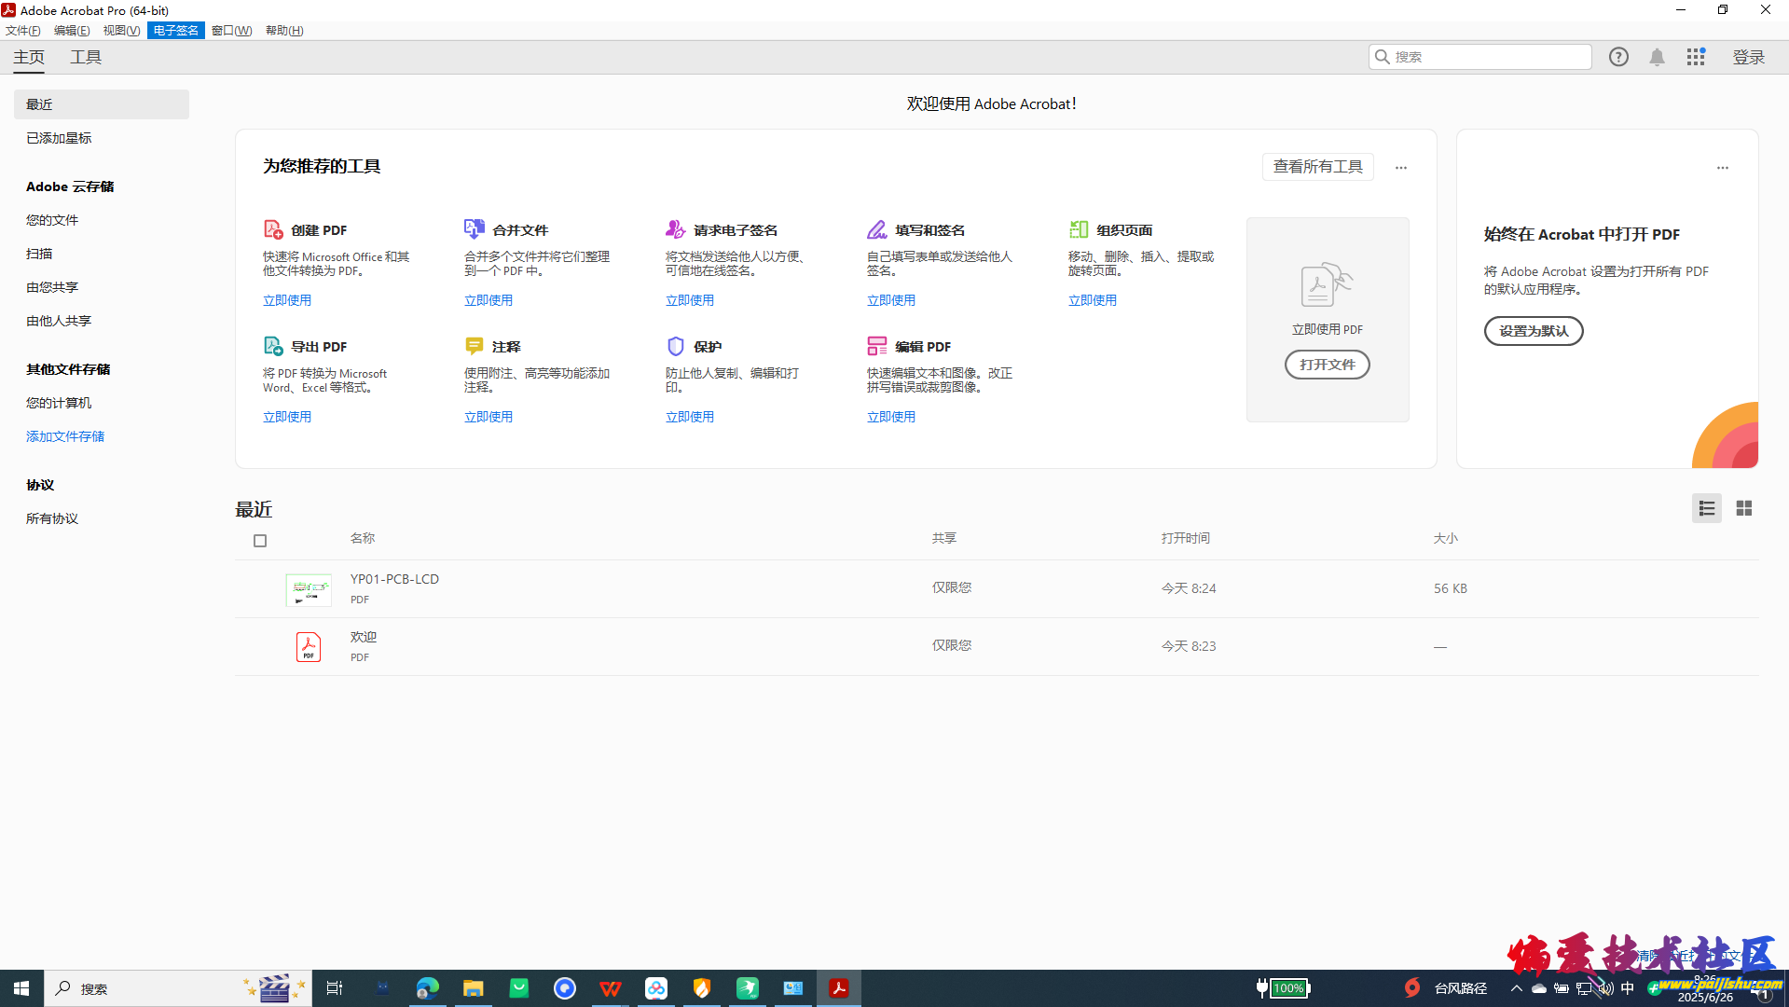
Task: Open the help question mark icon
Action: click(x=1618, y=57)
